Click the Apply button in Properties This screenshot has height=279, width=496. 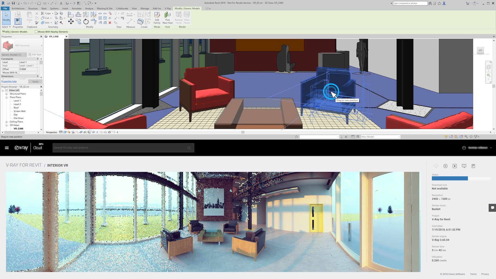tap(35, 82)
